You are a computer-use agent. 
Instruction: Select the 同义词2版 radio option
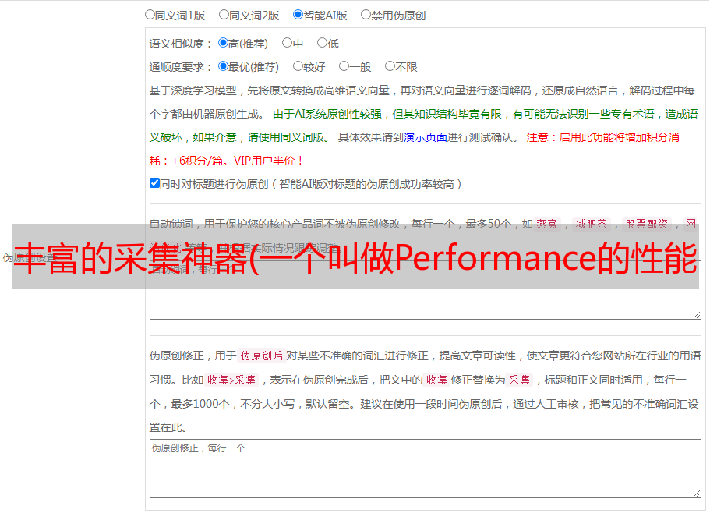(224, 15)
